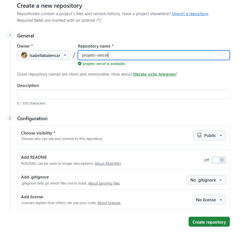Use suggested name literate-octo-telegram
This screenshot has height=239, width=248.
pos(154,74)
